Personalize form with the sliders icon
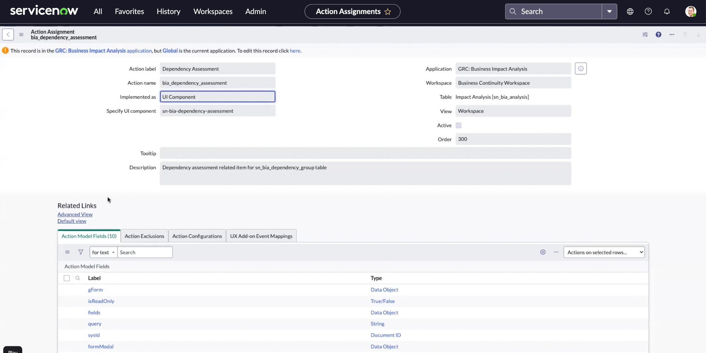Viewport: 706px width, 353px height. click(x=645, y=35)
